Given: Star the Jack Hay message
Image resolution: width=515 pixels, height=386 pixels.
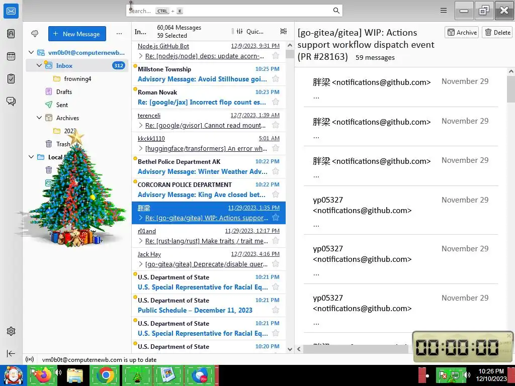Looking at the screenshot, I should pos(276,263).
